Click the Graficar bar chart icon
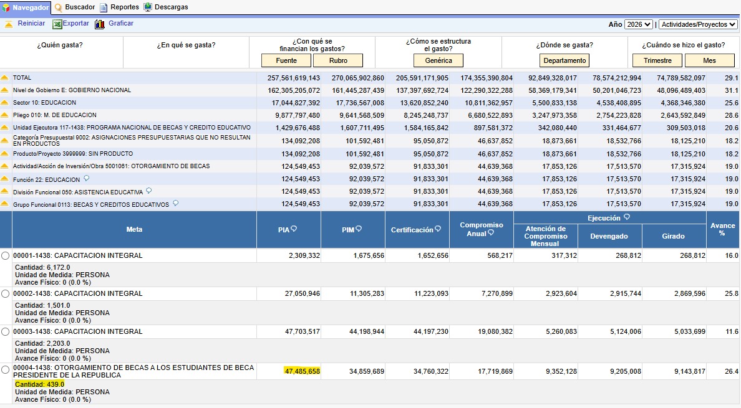 click(100, 24)
